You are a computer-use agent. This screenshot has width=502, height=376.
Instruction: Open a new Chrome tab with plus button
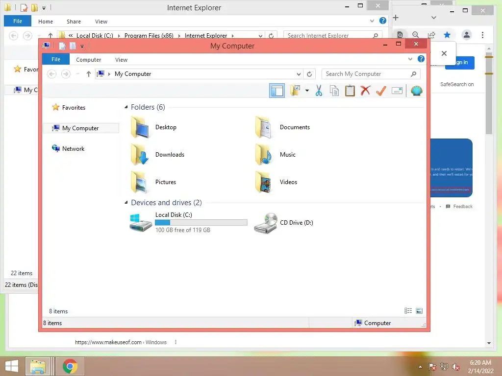[x=396, y=18]
